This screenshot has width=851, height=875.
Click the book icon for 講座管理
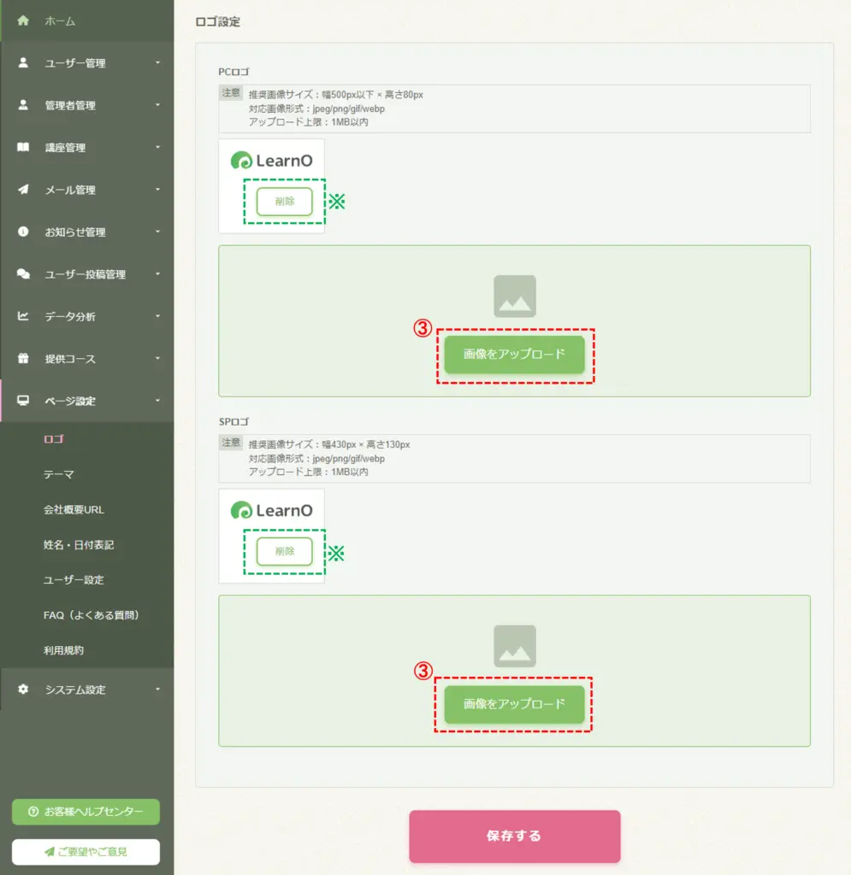click(23, 147)
